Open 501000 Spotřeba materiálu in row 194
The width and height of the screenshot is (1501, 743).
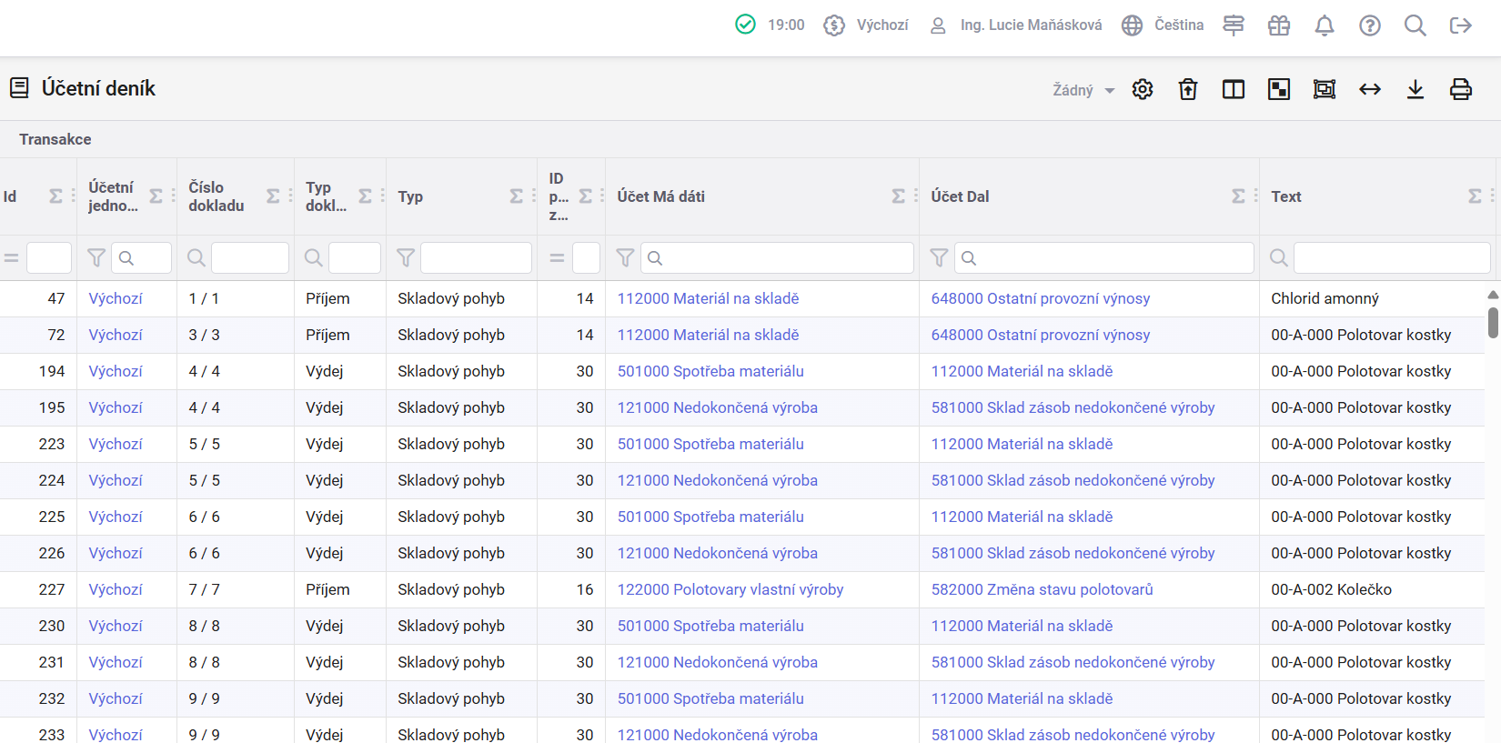(x=710, y=371)
